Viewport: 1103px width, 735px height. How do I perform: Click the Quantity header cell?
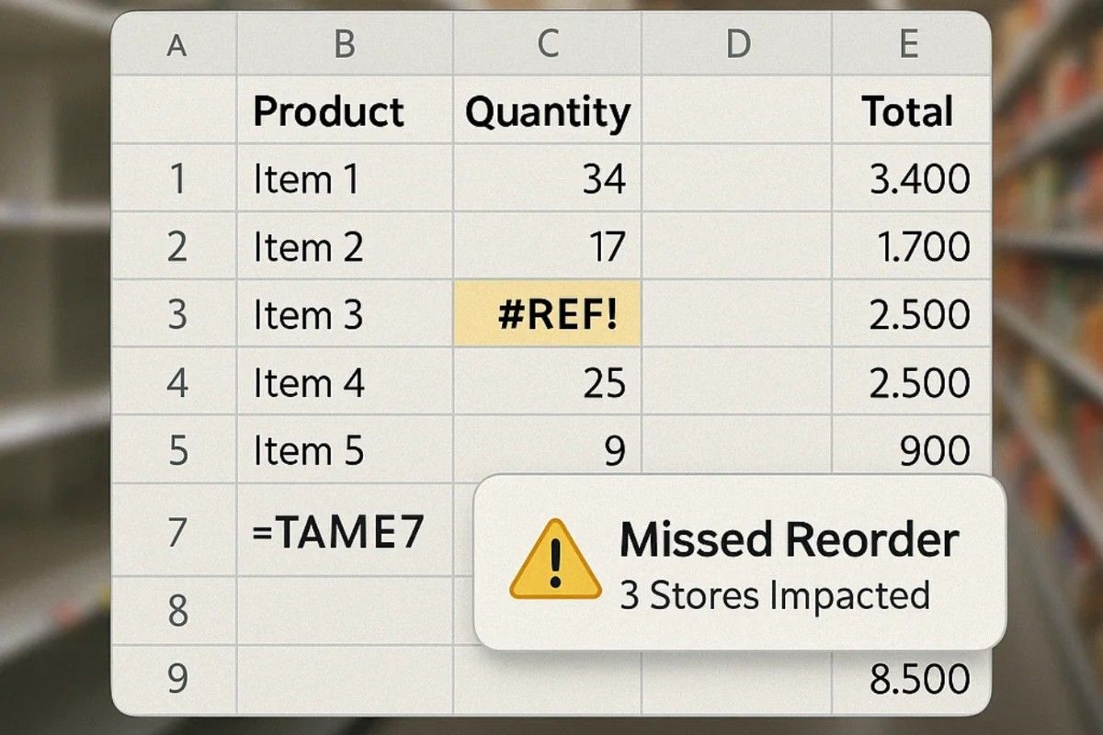[548, 112]
